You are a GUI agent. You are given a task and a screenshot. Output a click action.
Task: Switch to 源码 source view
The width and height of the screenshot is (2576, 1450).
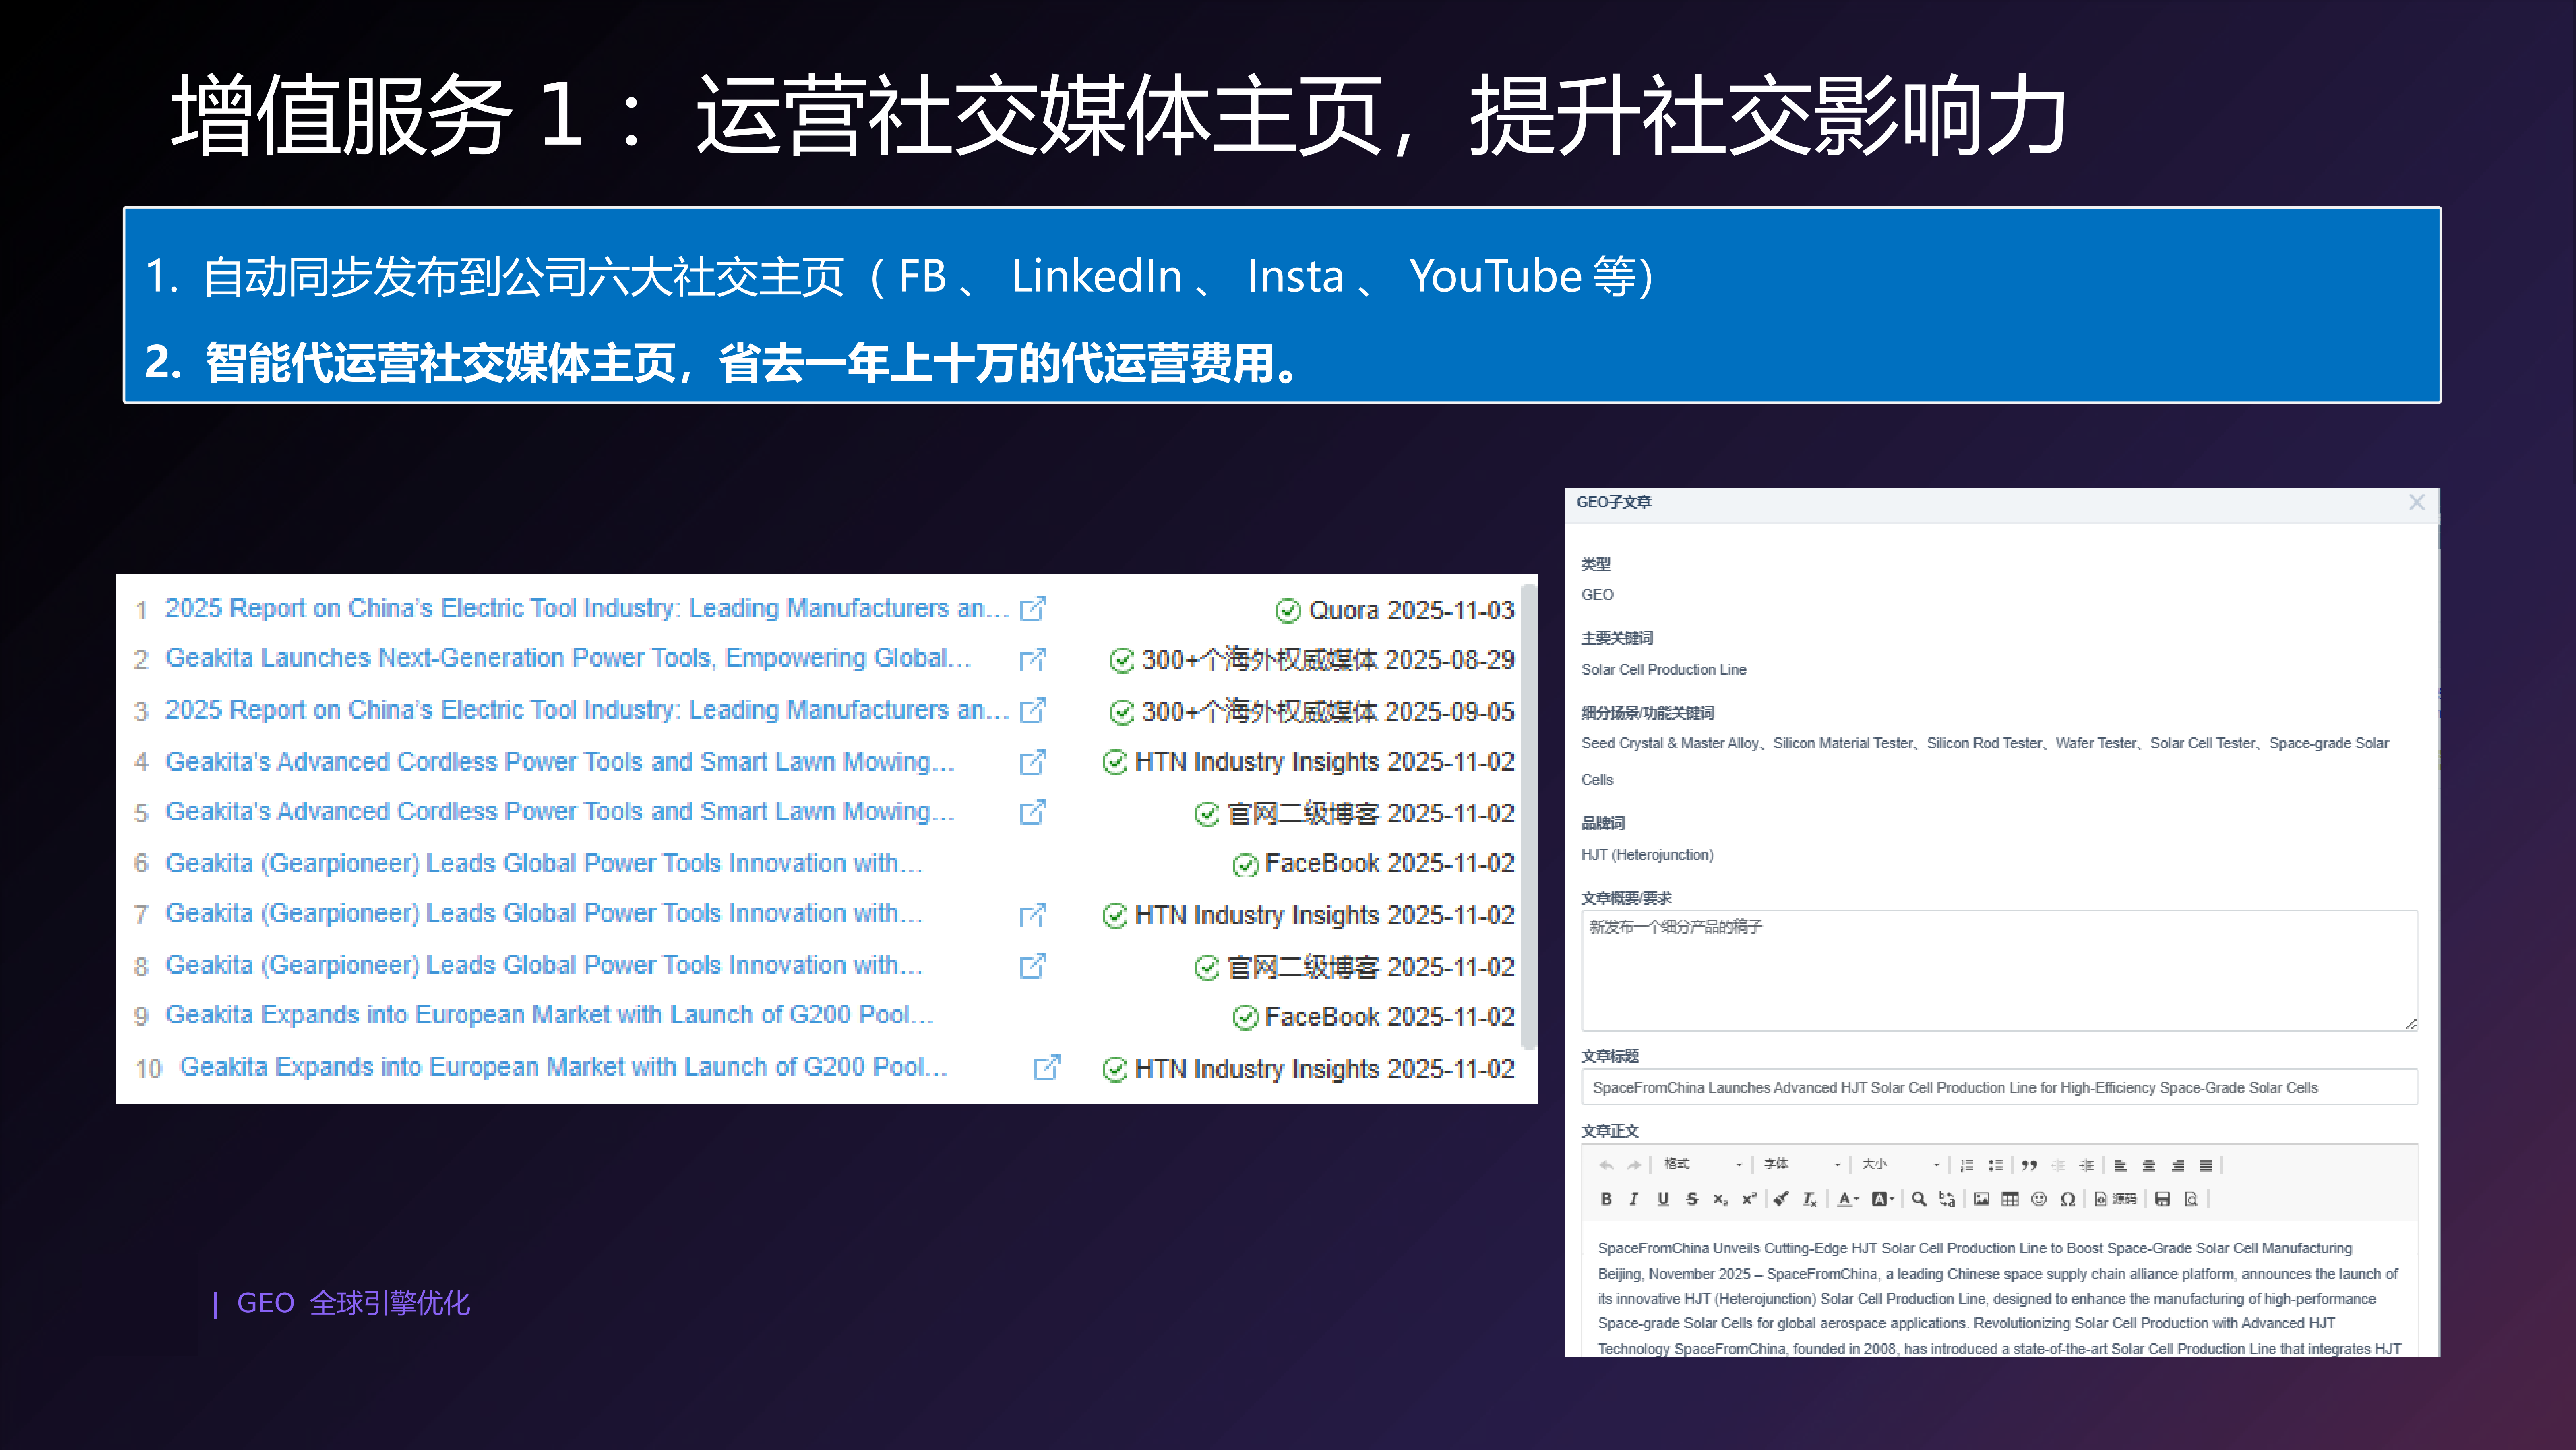(x=2116, y=1199)
